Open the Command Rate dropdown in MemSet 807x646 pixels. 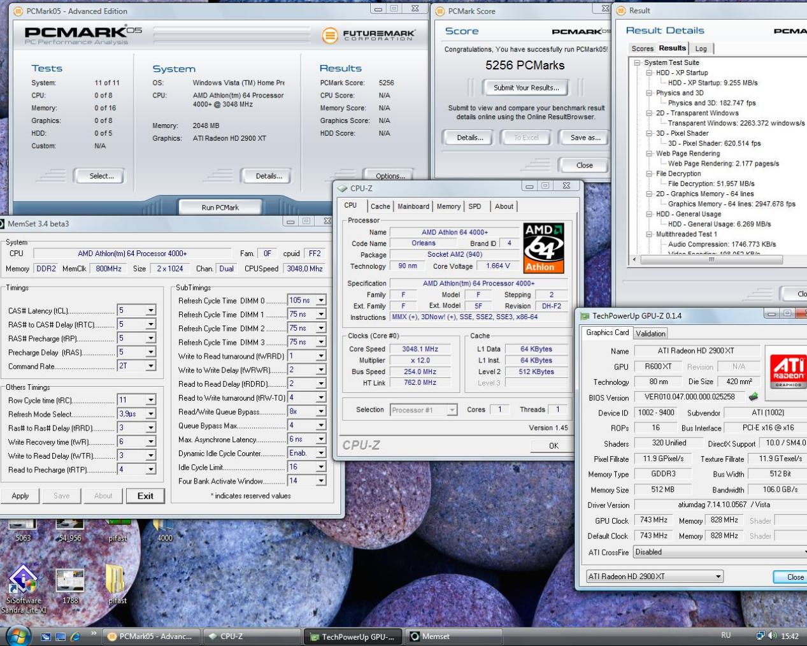click(x=151, y=366)
